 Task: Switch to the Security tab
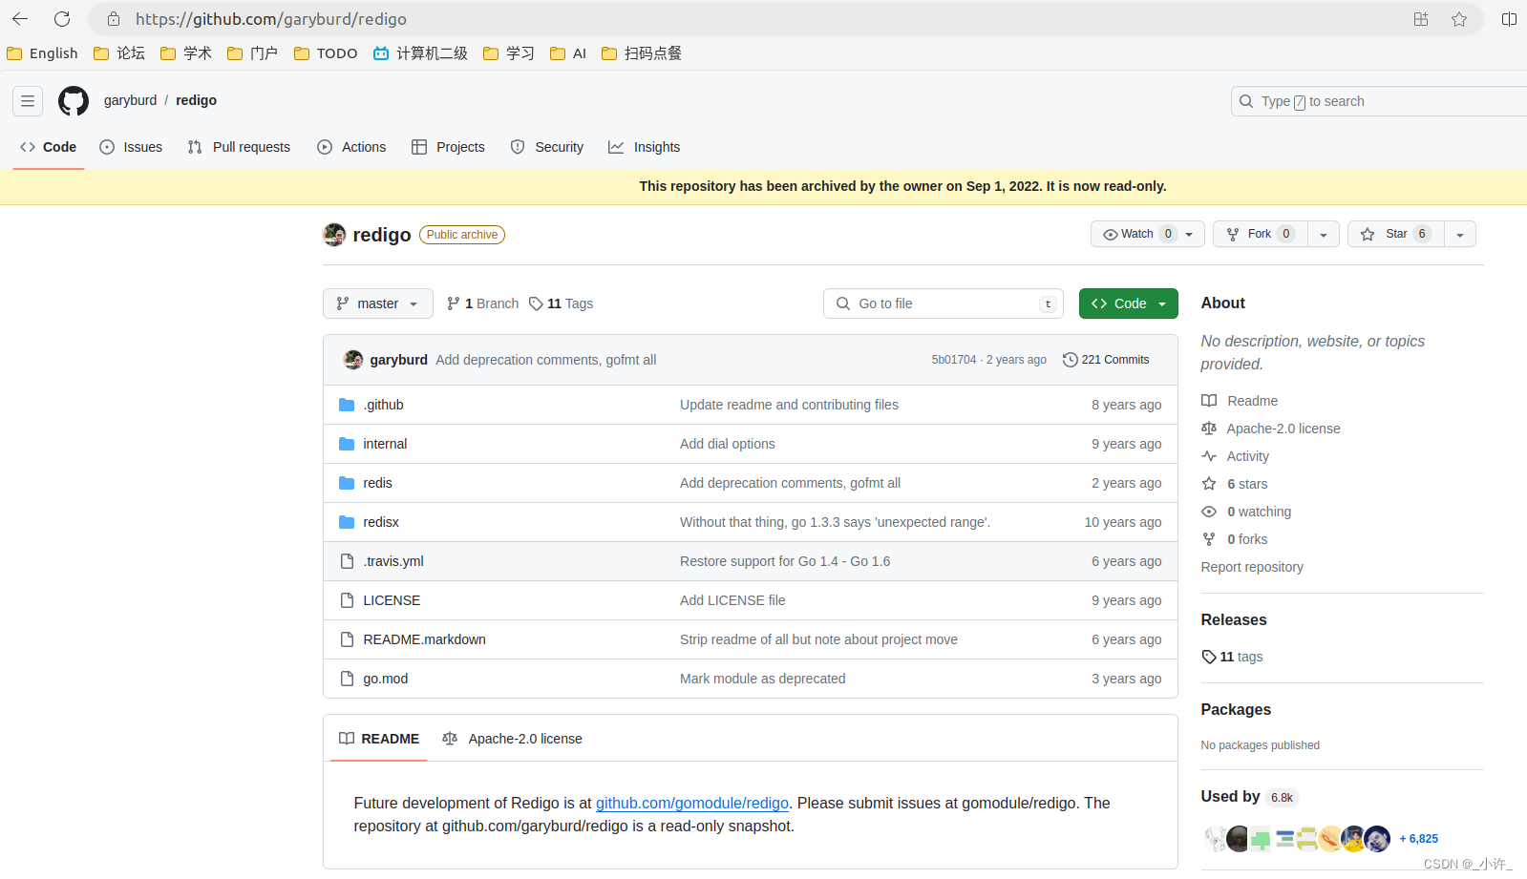[547, 147]
